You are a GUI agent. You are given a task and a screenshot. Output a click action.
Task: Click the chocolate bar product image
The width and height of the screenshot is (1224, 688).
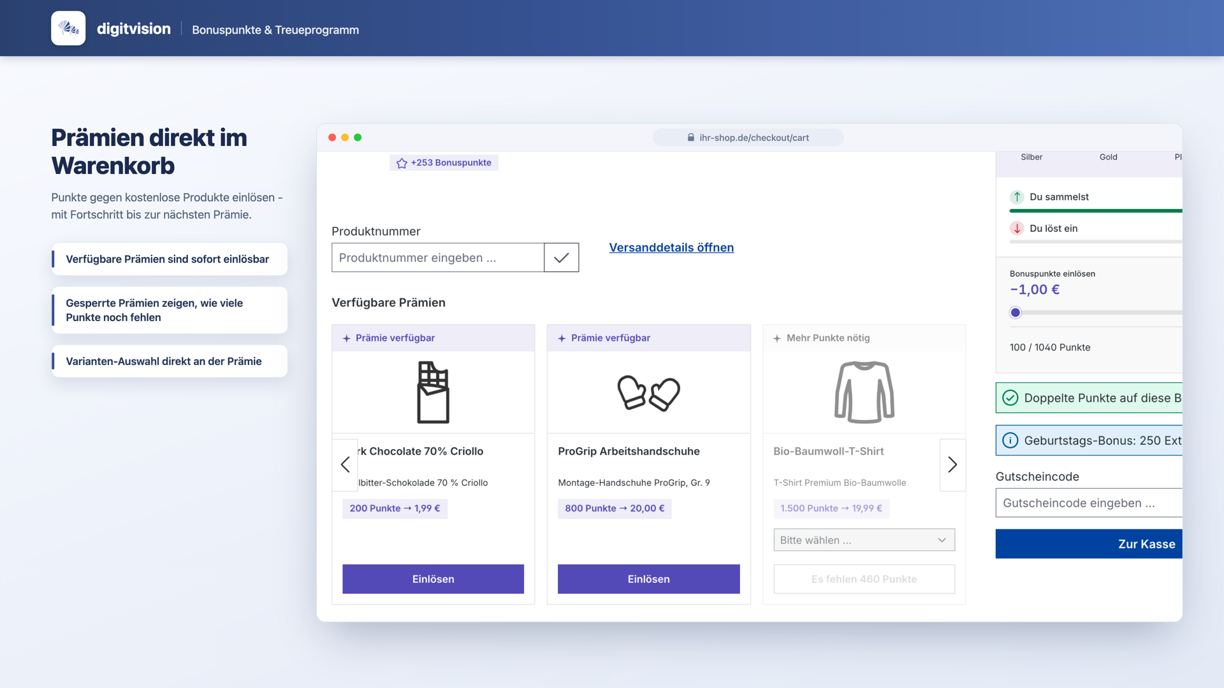(x=433, y=392)
